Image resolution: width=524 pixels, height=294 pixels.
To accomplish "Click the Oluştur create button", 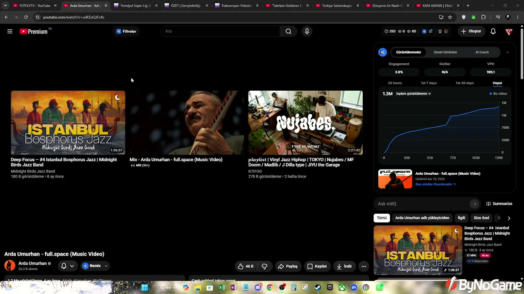I will (471, 31).
